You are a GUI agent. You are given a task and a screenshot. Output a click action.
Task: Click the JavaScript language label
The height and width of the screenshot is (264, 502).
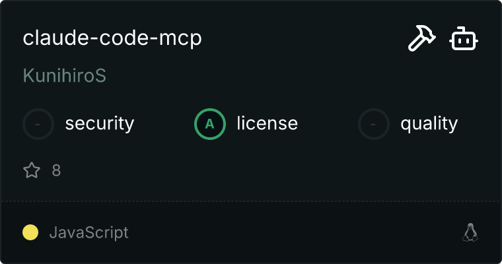click(x=89, y=232)
